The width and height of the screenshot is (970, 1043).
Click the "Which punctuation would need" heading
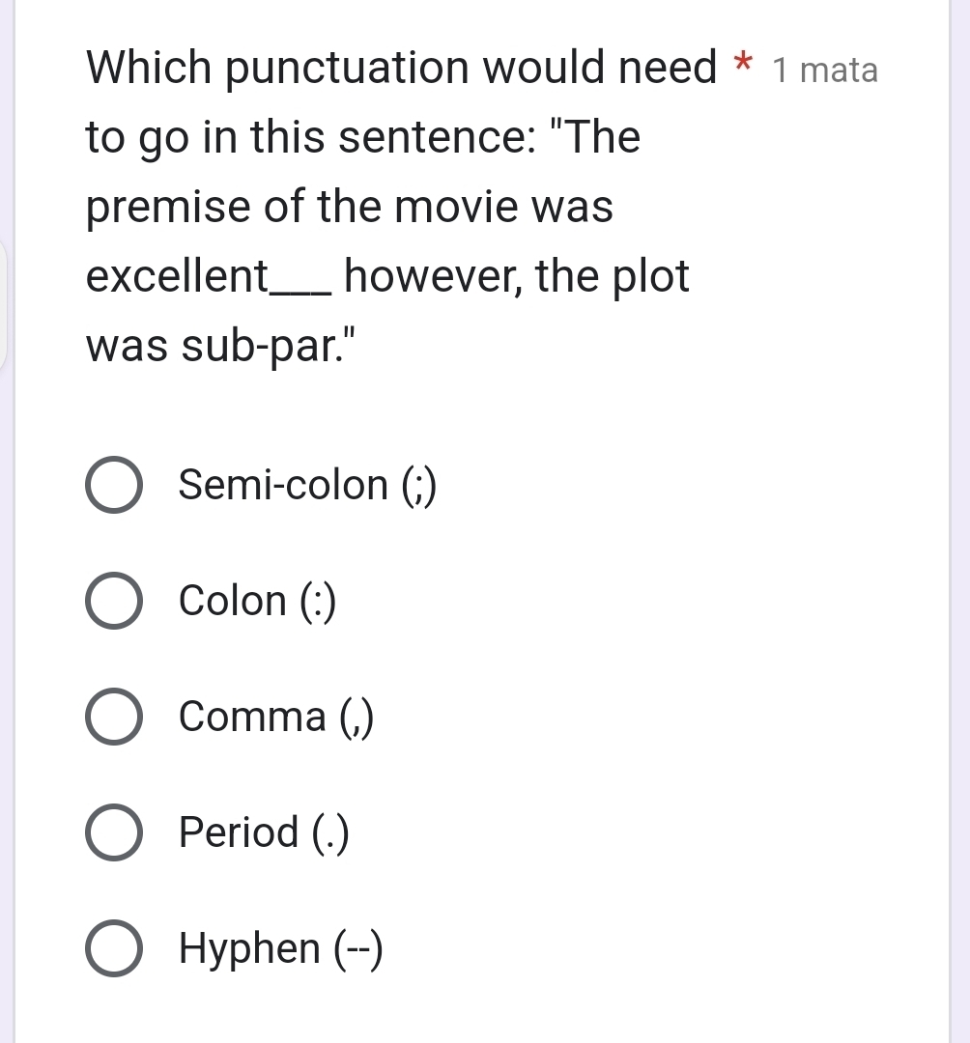coord(401,68)
